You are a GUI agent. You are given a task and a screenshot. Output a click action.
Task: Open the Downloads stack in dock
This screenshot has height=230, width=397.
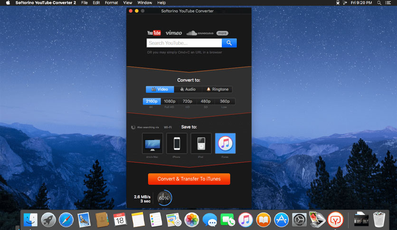(361, 220)
